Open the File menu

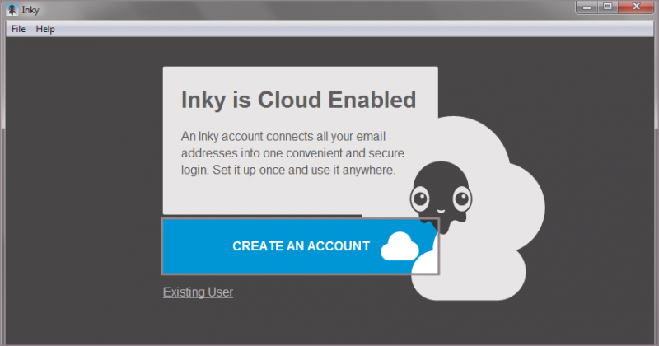coord(18,29)
